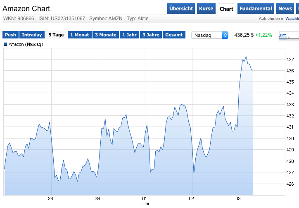Show the 3 Monate chart range

click(x=105, y=35)
